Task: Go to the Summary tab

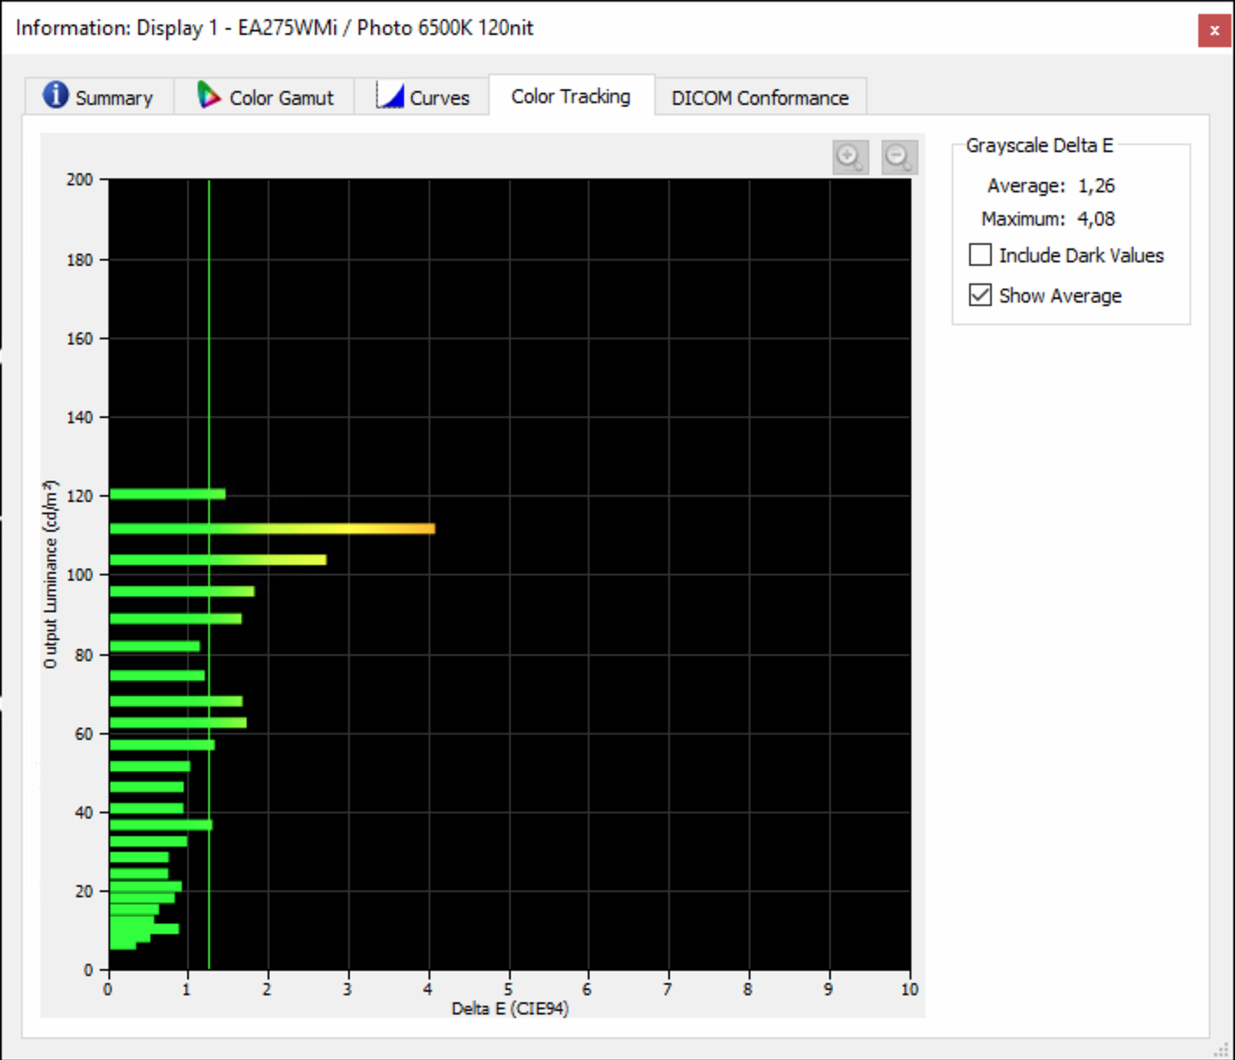Action: [114, 97]
